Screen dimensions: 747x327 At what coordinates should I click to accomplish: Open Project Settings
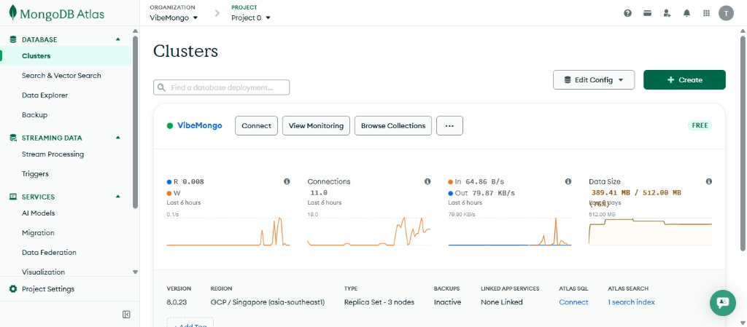pos(48,289)
